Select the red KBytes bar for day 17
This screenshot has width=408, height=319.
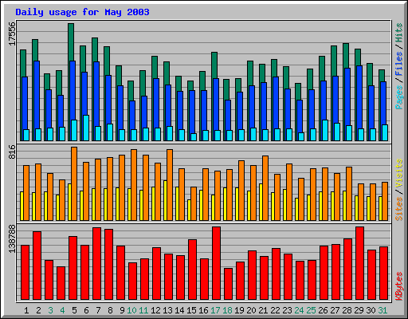coord(216,263)
